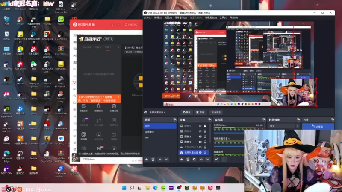The height and width of the screenshot is (192, 342).
Task: Toggle visibility of 图像 5 source
Action: pyautogui.click(x=200, y=126)
